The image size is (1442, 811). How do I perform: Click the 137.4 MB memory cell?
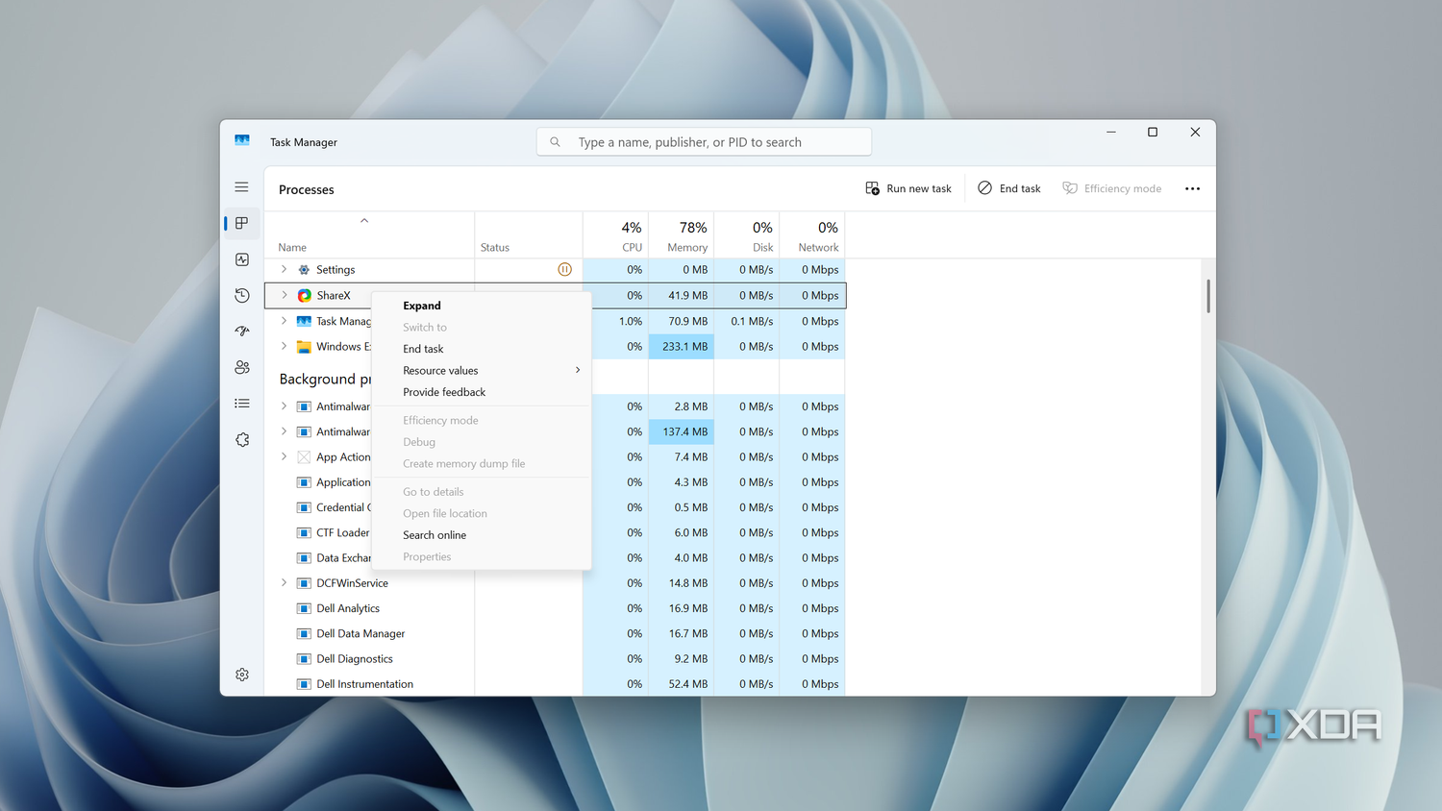pyautogui.click(x=682, y=431)
